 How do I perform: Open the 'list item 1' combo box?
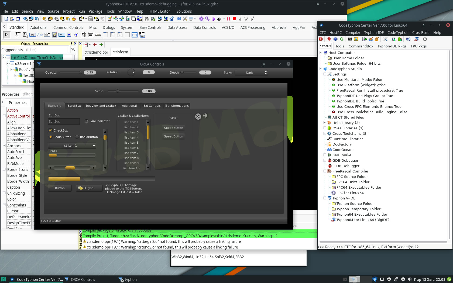coord(72,146)
